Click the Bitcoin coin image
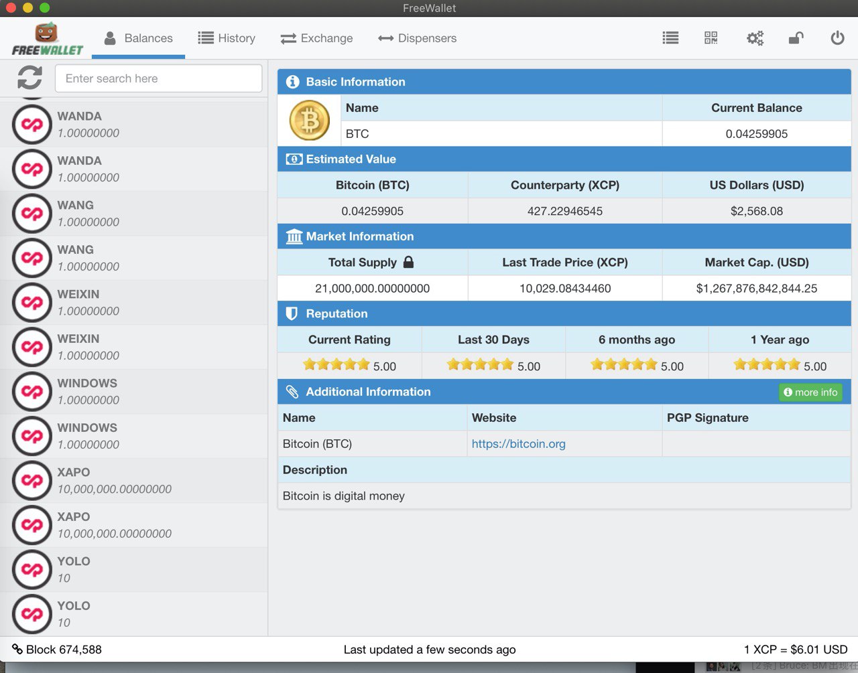This screenshot has width=858, height=673. (x=309, y=121)
